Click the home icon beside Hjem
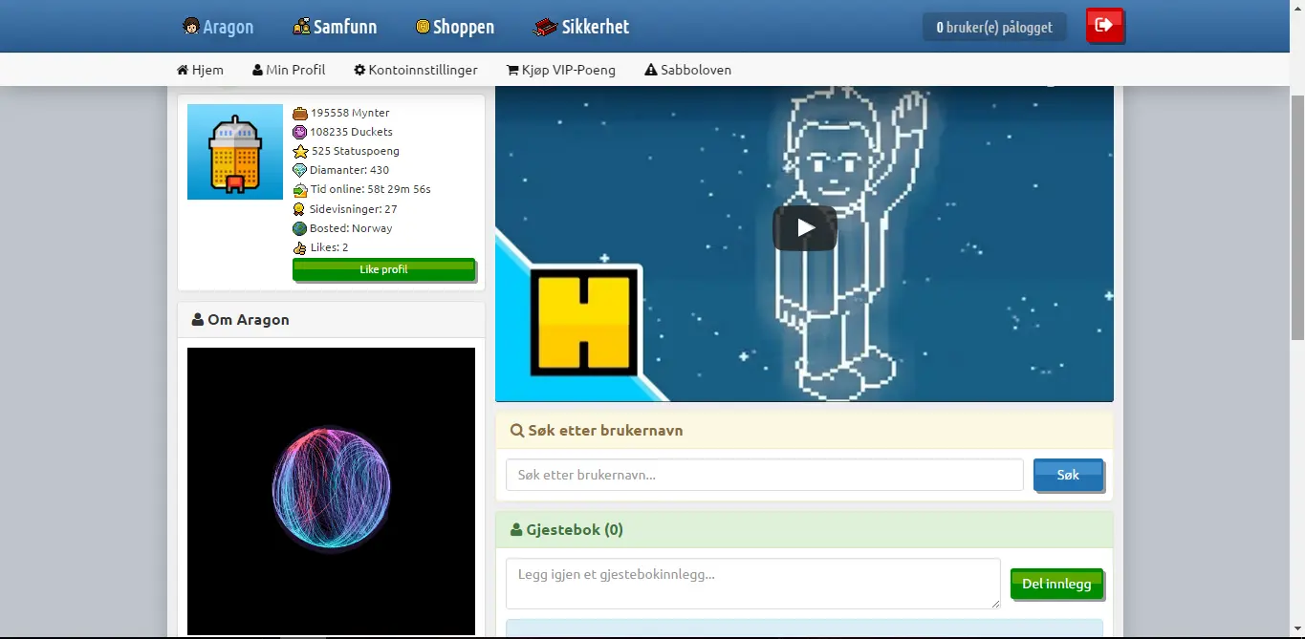This screenshot has height=639, width=1305. (183, 70)
